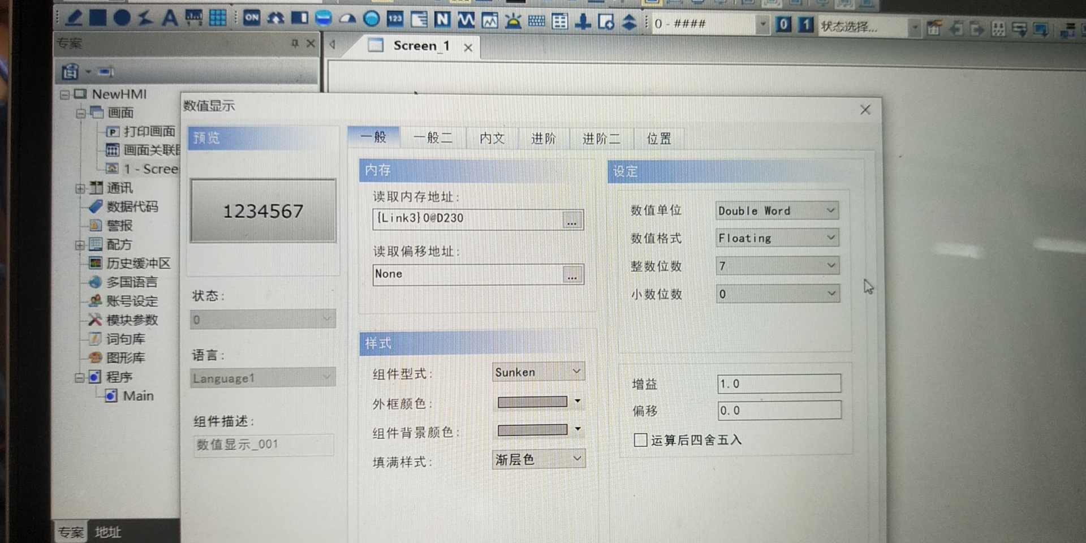
Task: Click browse button beside 读取偏移地址 field
Action: pos(572,275)
